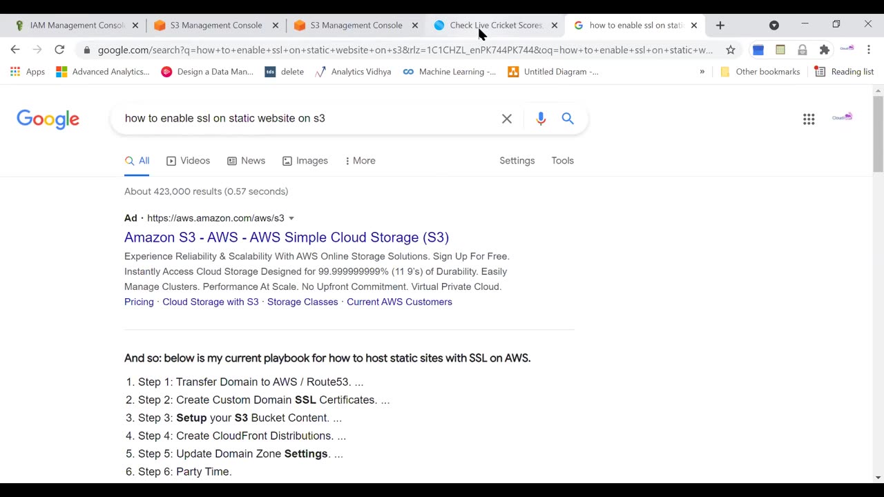The height and width of the screenshot is (497, 884).
Task: Open the search Tools menu
Action: pos(562,161)
